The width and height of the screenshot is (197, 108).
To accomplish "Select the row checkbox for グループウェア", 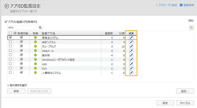I will [10, 46].
